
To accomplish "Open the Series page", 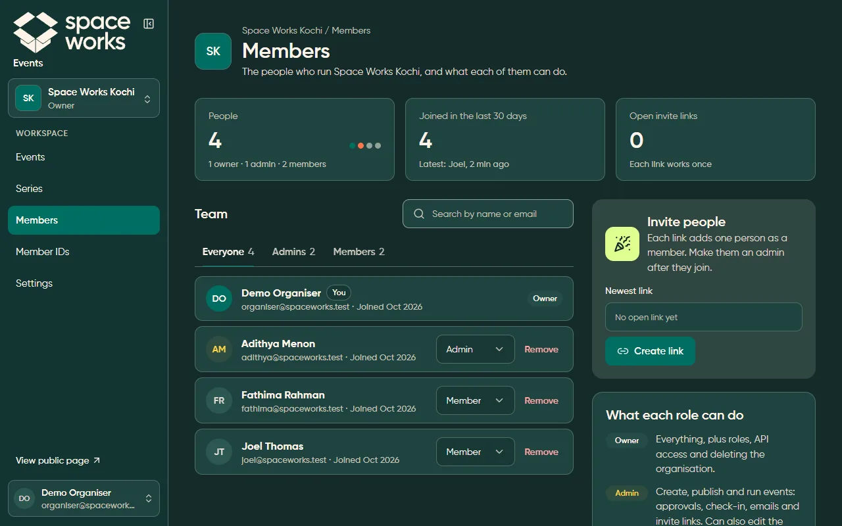I will [84, 189].
